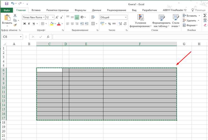Apply borders using the borders icon
Screen dimensions: 208x140
[x=43, y=24]
